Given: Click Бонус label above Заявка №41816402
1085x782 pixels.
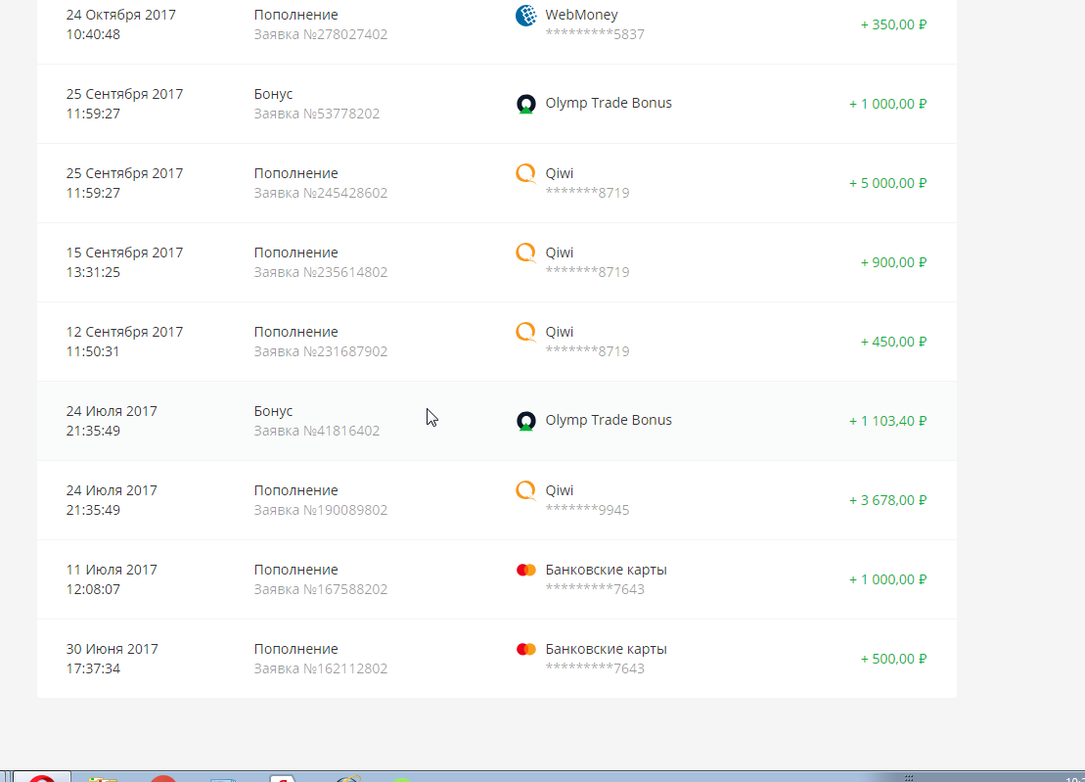Looking at the screenshot, I should click(273, 411).
